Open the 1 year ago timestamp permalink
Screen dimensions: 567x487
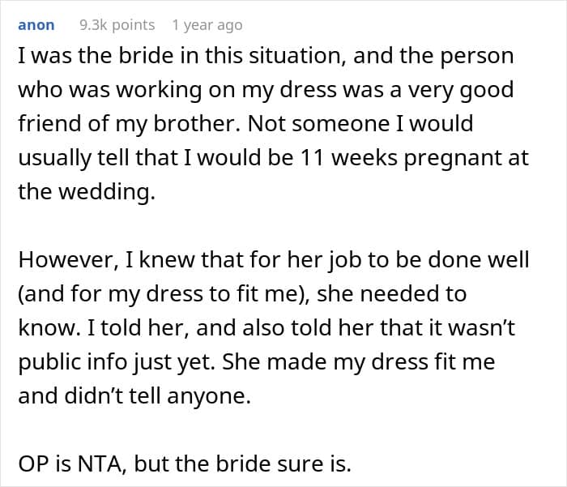click(x=207, y=25)
